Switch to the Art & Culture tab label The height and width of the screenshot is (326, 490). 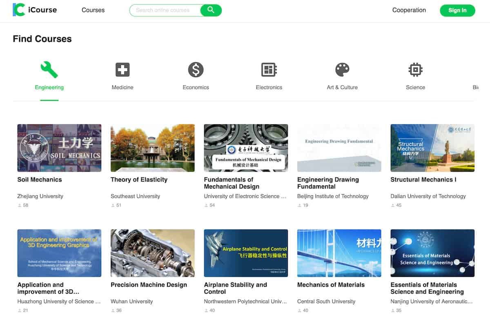tap(342, 87)
